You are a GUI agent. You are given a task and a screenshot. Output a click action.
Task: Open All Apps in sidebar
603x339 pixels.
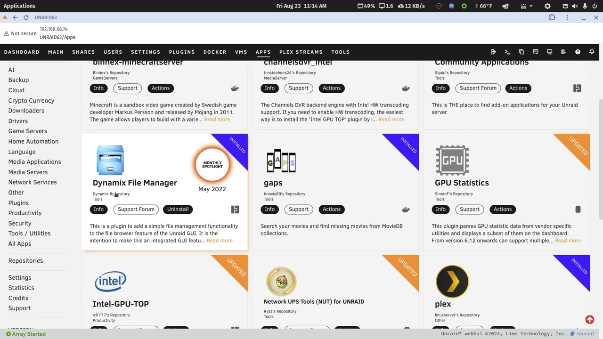[20, 244]
